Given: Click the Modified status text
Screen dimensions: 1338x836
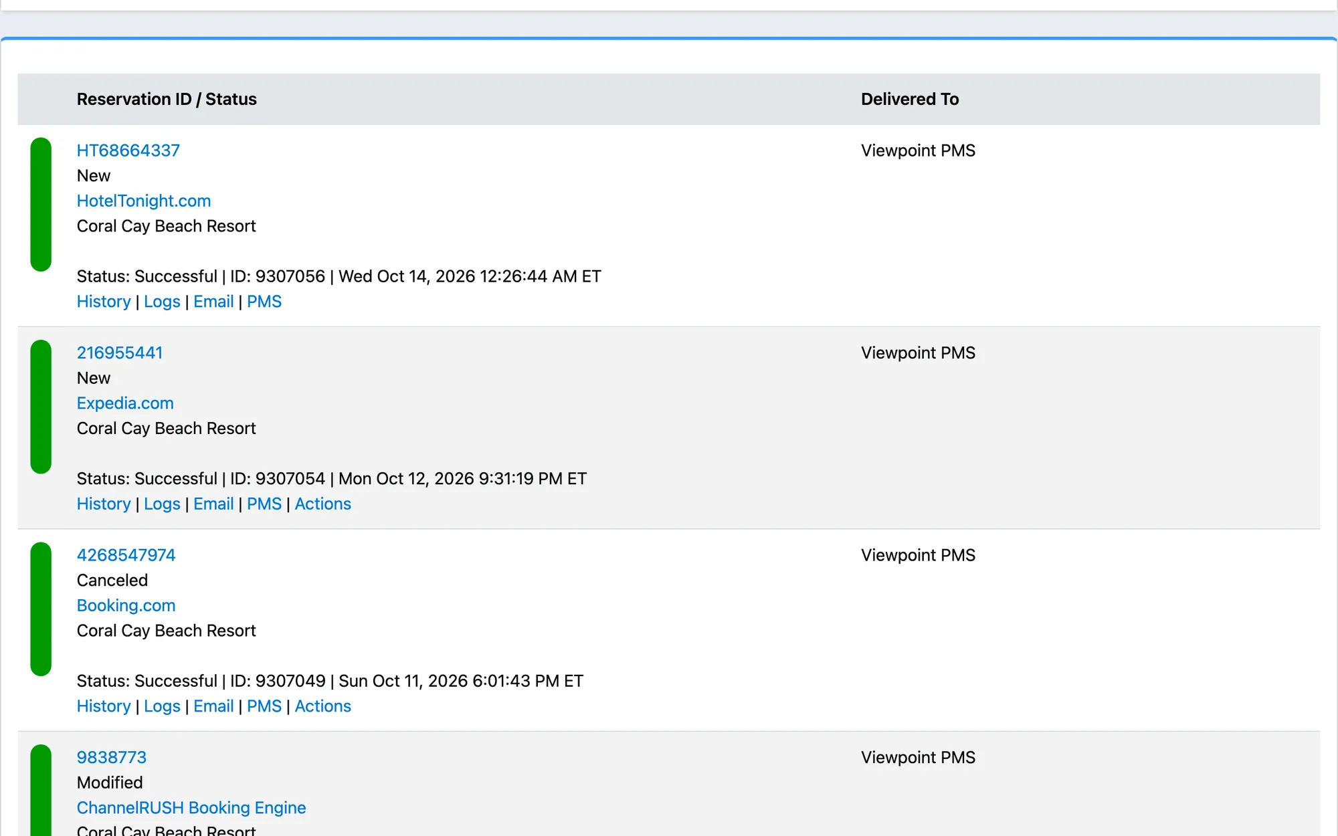Looking at the screenshot, I should [x=110, y=782].
